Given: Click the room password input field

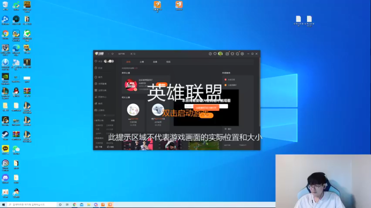Looking at the screenshot, I should 206,106.
